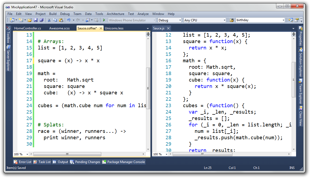Select the Cut icon
310x178 pixels.
(x=49, y=20)
